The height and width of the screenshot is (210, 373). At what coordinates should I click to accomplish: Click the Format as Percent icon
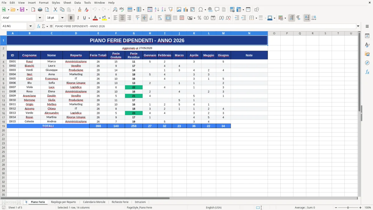(200, 18)
